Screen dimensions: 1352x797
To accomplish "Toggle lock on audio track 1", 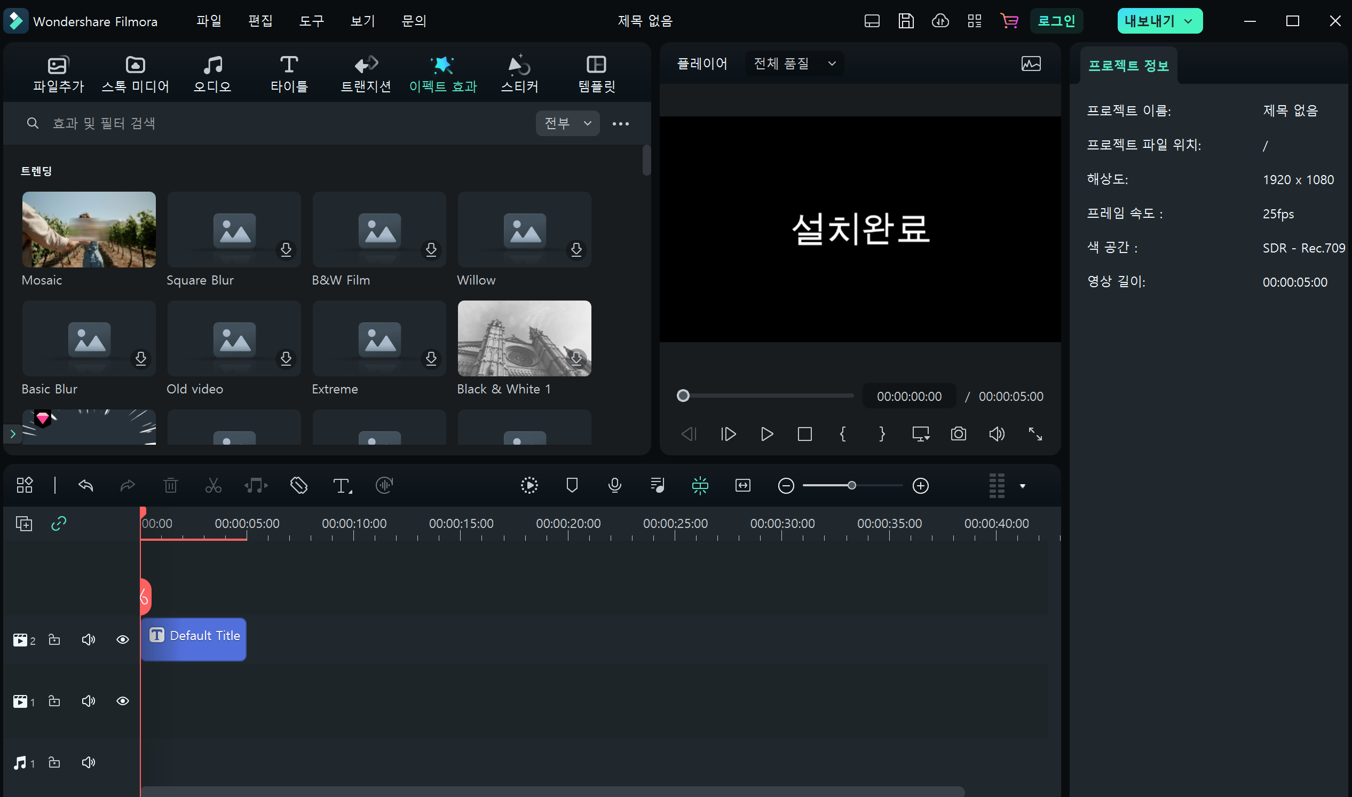I will (54, 762).
